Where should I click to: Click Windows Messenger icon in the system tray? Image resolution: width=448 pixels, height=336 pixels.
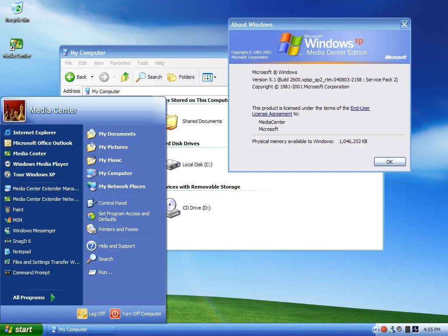point(392,329)
